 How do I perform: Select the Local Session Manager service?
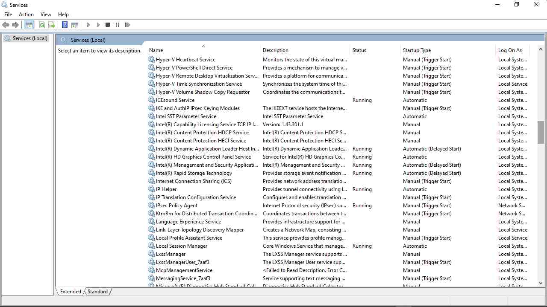point(182,246)
